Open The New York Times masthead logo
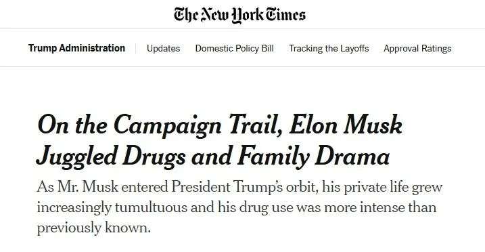 tap(239, 15)
